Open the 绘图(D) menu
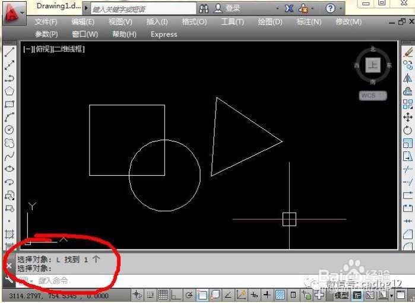The image size is (415, 303). pyautogui.click(x=270, y=22)
